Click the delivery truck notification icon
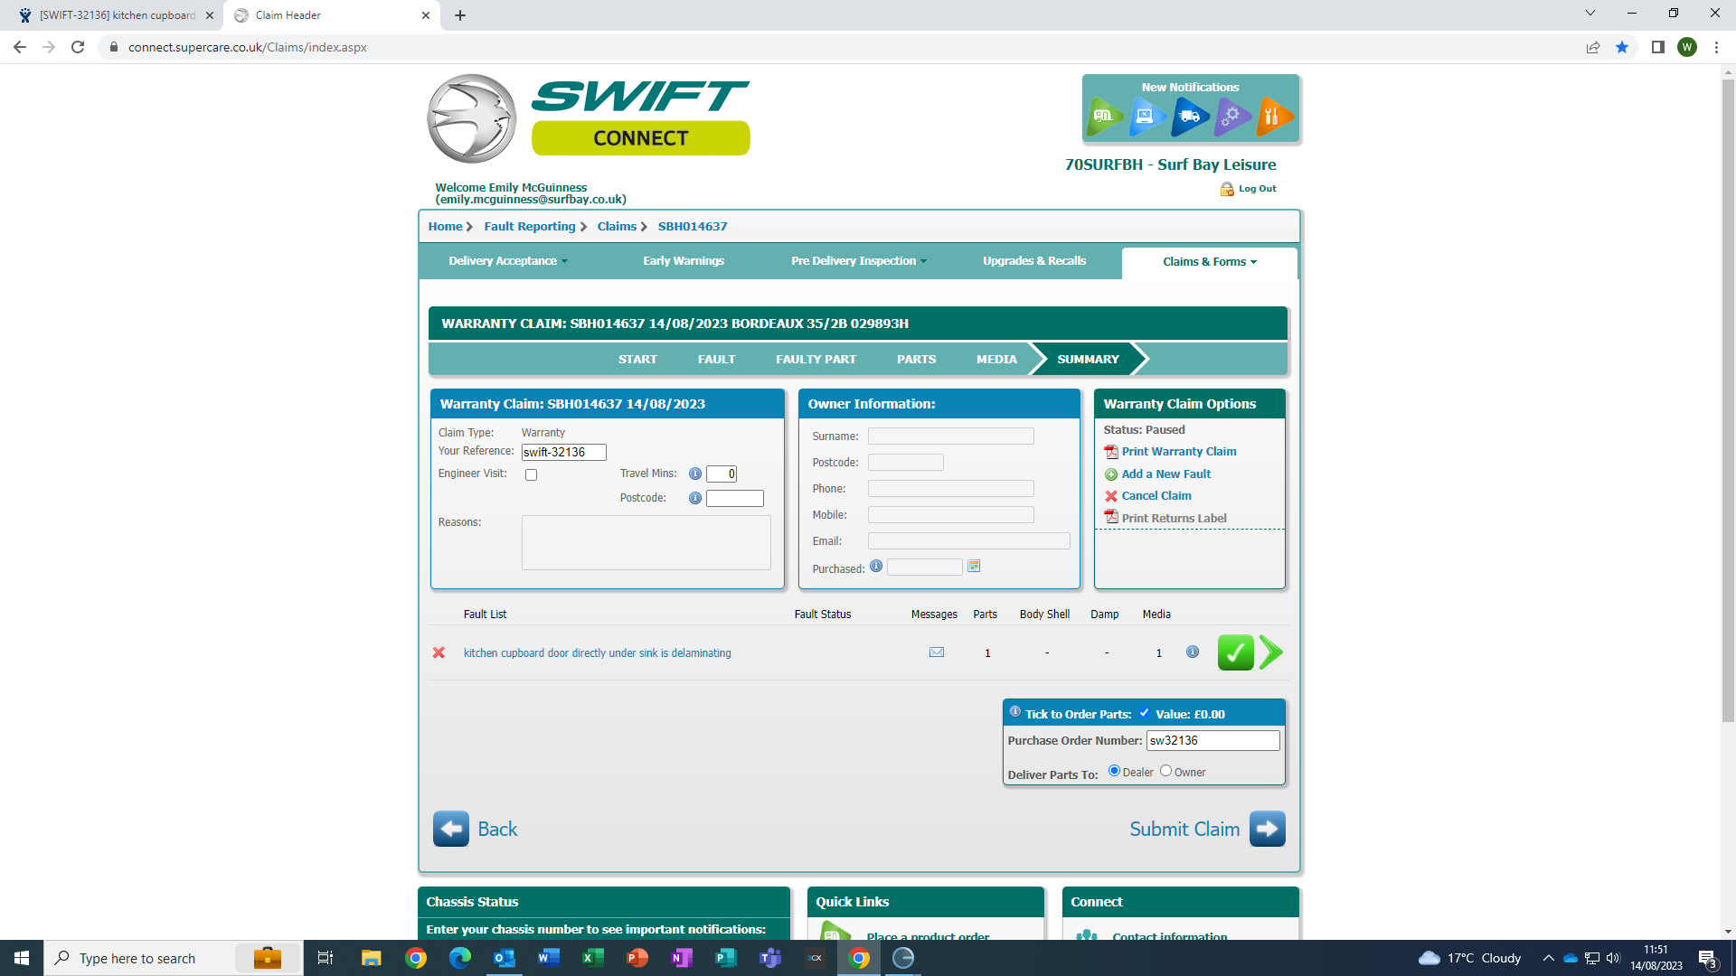The image size is (1736, 976). coord(1190,117)
